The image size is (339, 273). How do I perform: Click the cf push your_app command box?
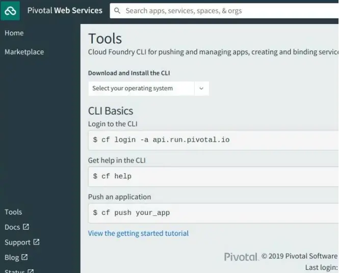[213, 213]
